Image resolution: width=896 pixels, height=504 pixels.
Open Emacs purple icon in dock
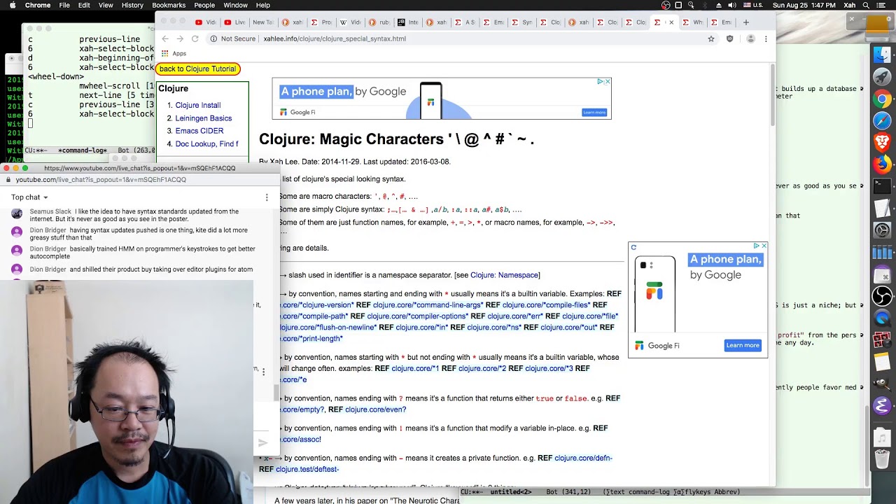882,405
